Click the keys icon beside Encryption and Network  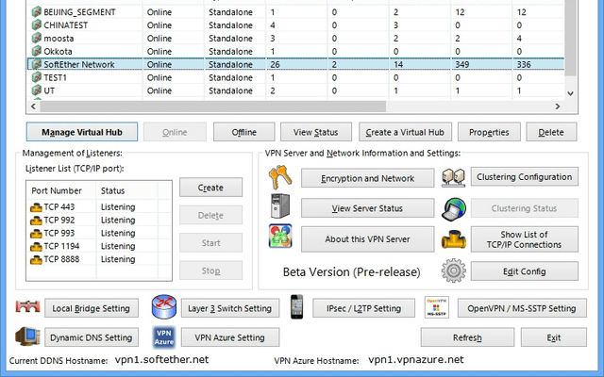(x=280, y=177)
